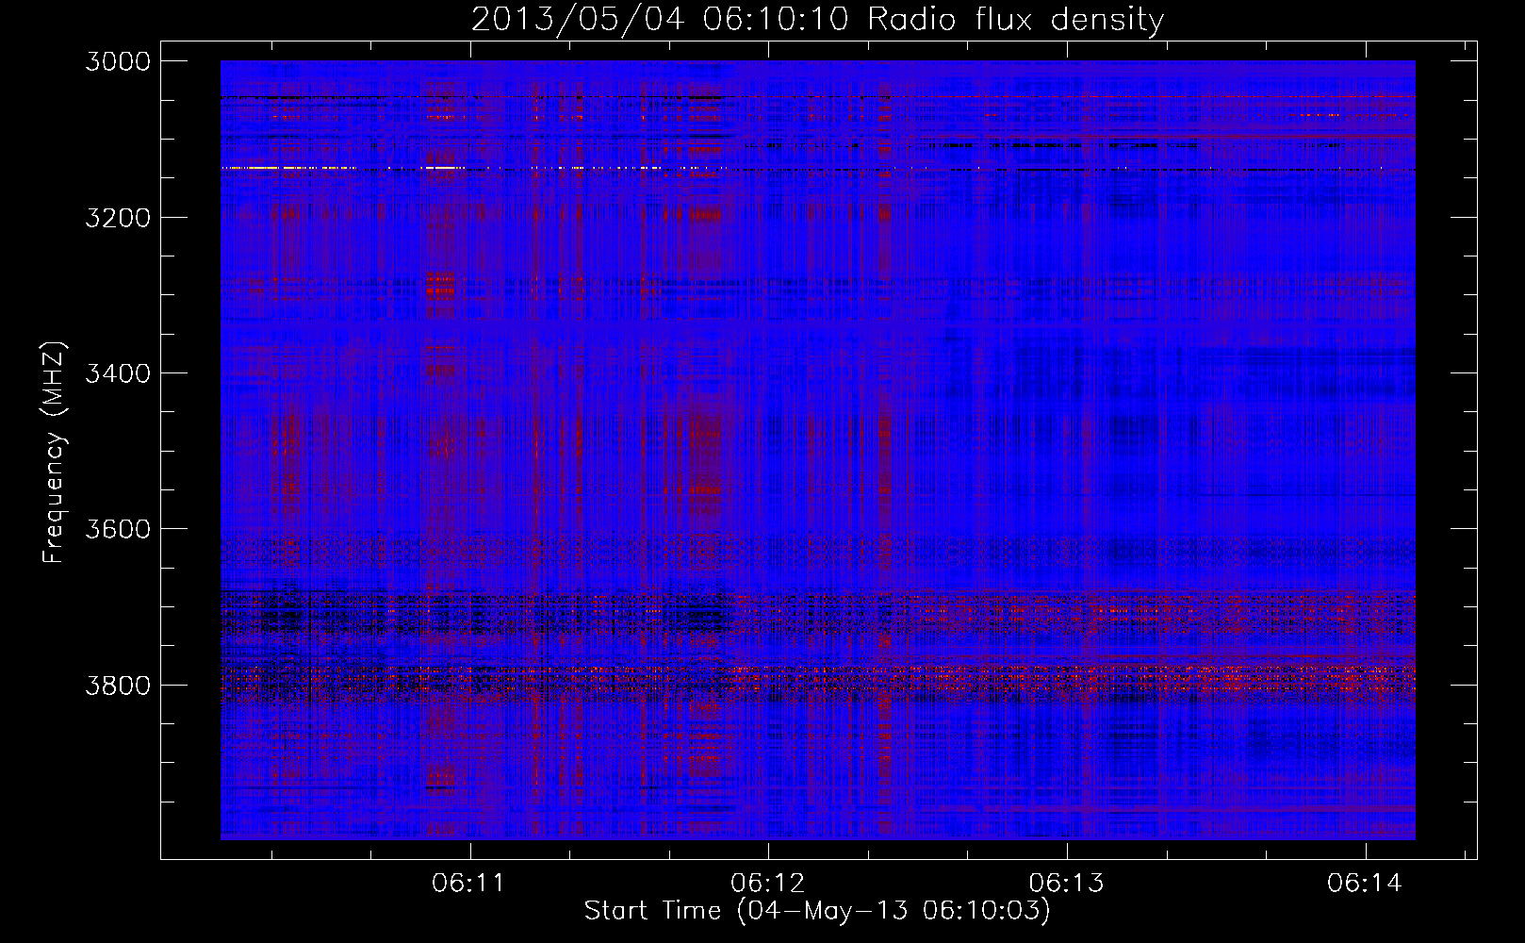Select the 3800 frequency tick label
Image resolution: width=1525 pixels, height=943 pixels.
pos(118,685)
